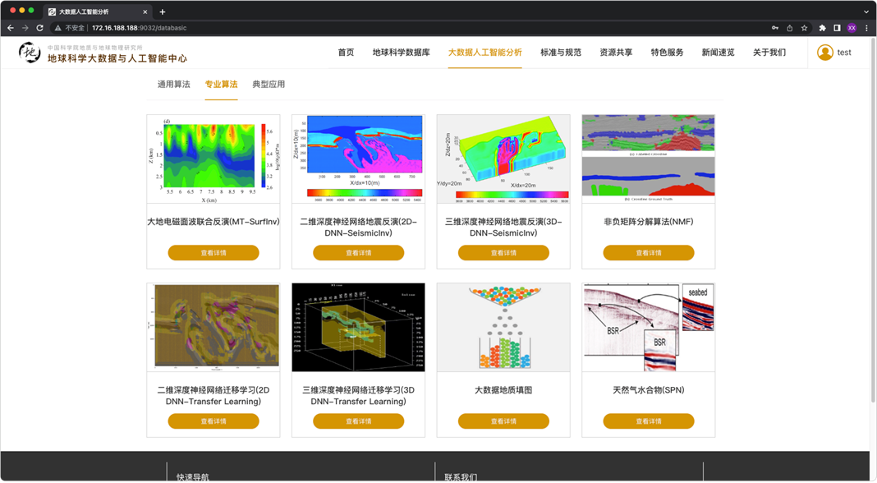Click the password key icon in address bar
The width and height of the screenshot is (877, 483).
pos(774,28)
